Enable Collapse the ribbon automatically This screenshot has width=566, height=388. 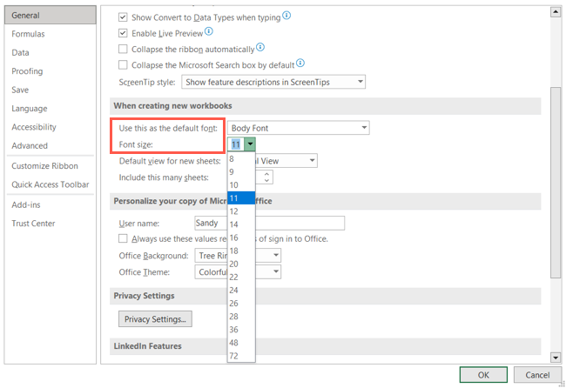[x=123, y=49]
